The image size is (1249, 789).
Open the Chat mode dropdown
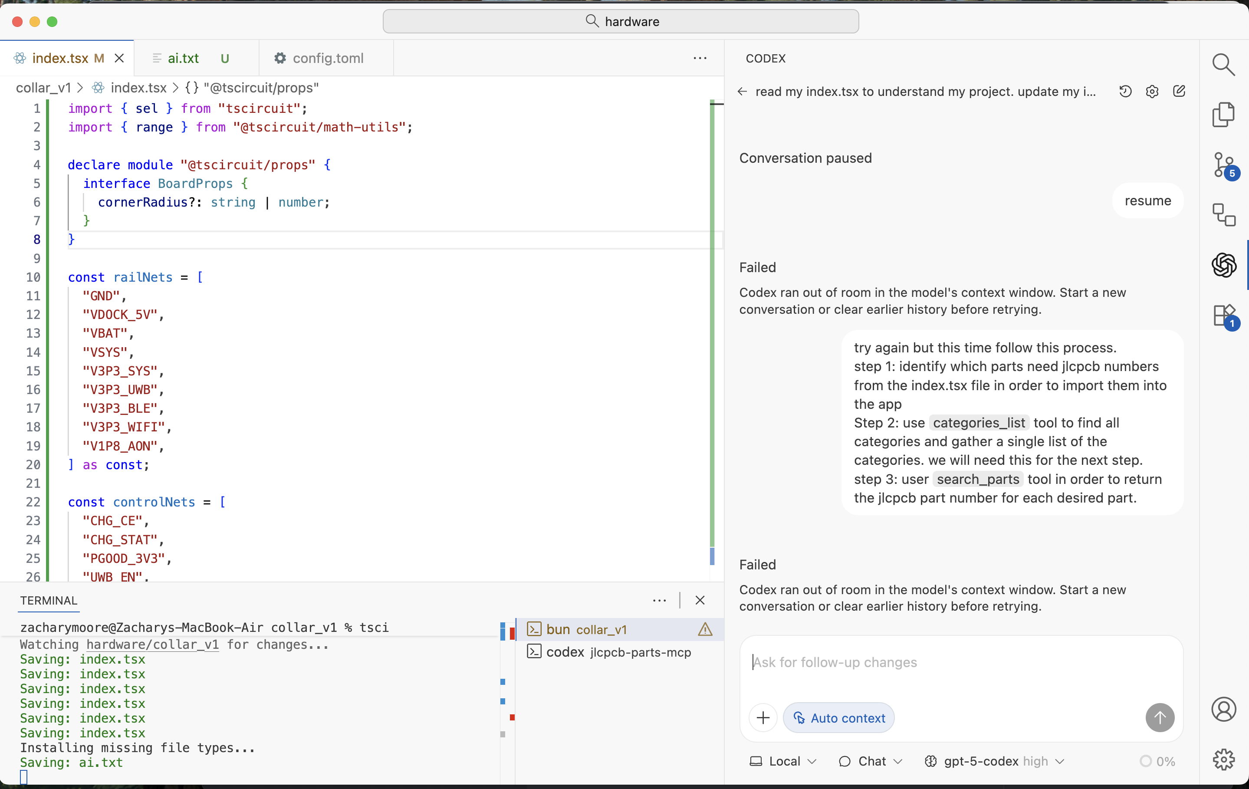pos(871,761)
